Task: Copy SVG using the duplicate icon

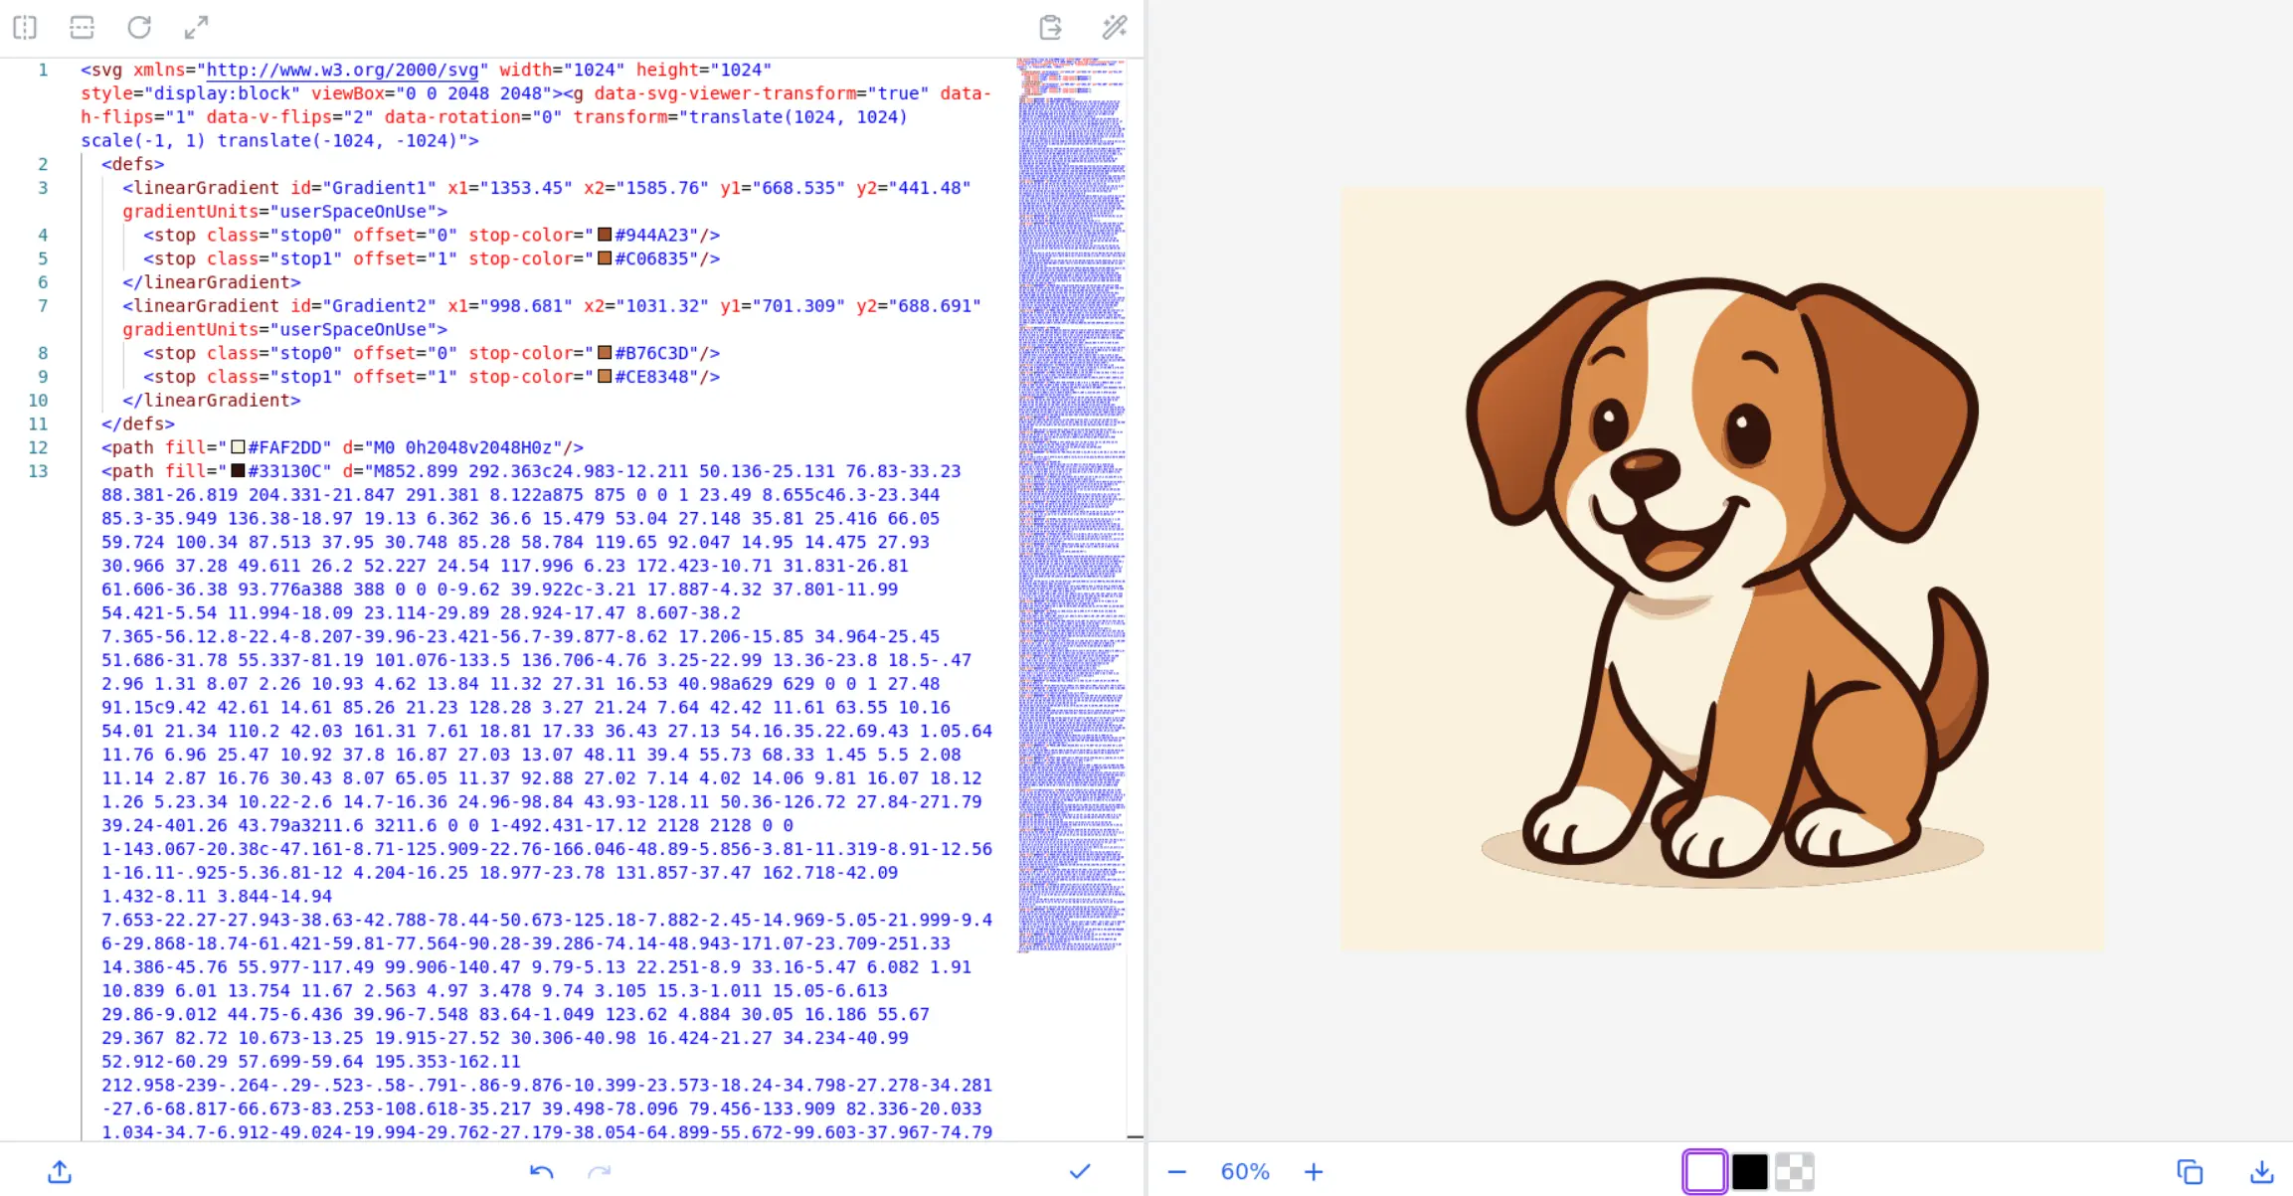Action: click(2189, 1171)
